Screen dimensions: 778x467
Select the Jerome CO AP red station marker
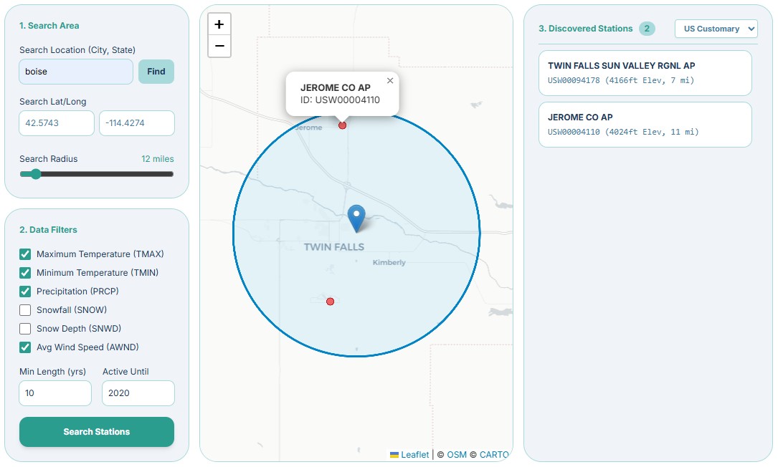click(x=342, y=125)
